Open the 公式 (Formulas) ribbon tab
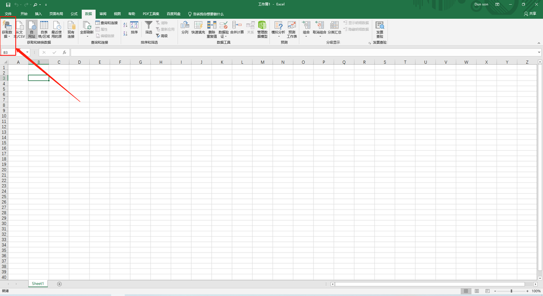Screen dimensions: 543x296 pos(74,14)
